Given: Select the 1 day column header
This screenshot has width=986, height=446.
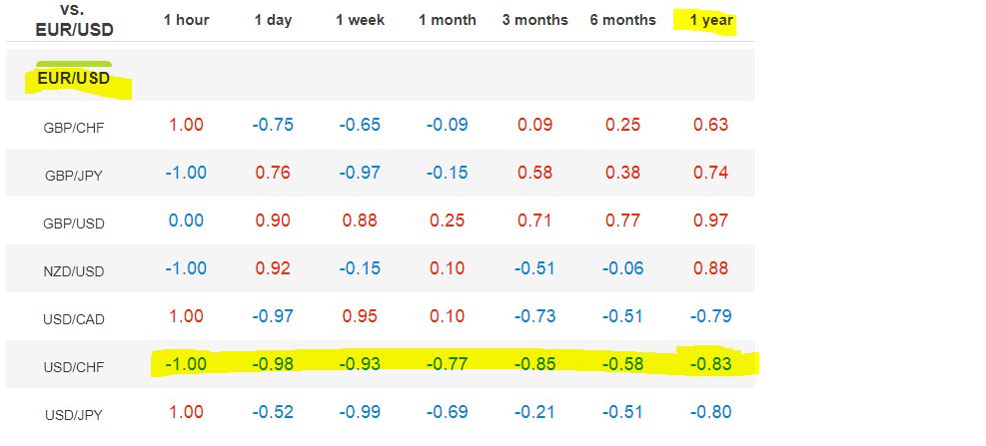Looking at the screenshot, I should [x=273, y=21].
